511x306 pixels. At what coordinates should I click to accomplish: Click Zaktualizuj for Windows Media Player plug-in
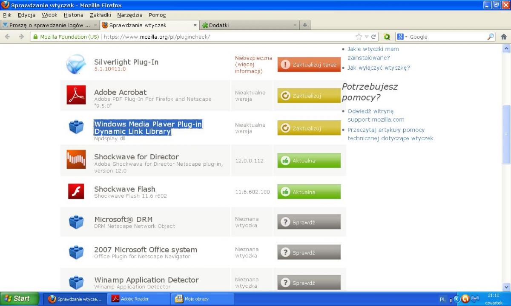309,128
